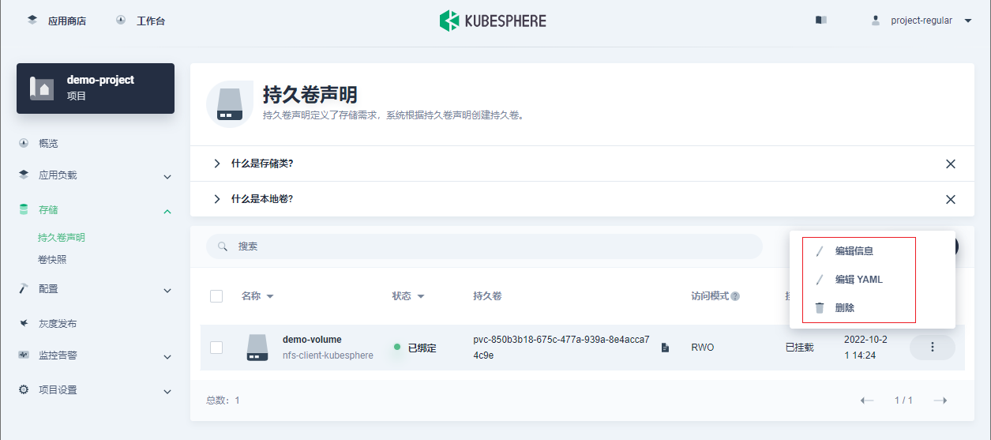Click the pencil icon beside 编辑信息

pyautogui.click(x=820, y=251)
